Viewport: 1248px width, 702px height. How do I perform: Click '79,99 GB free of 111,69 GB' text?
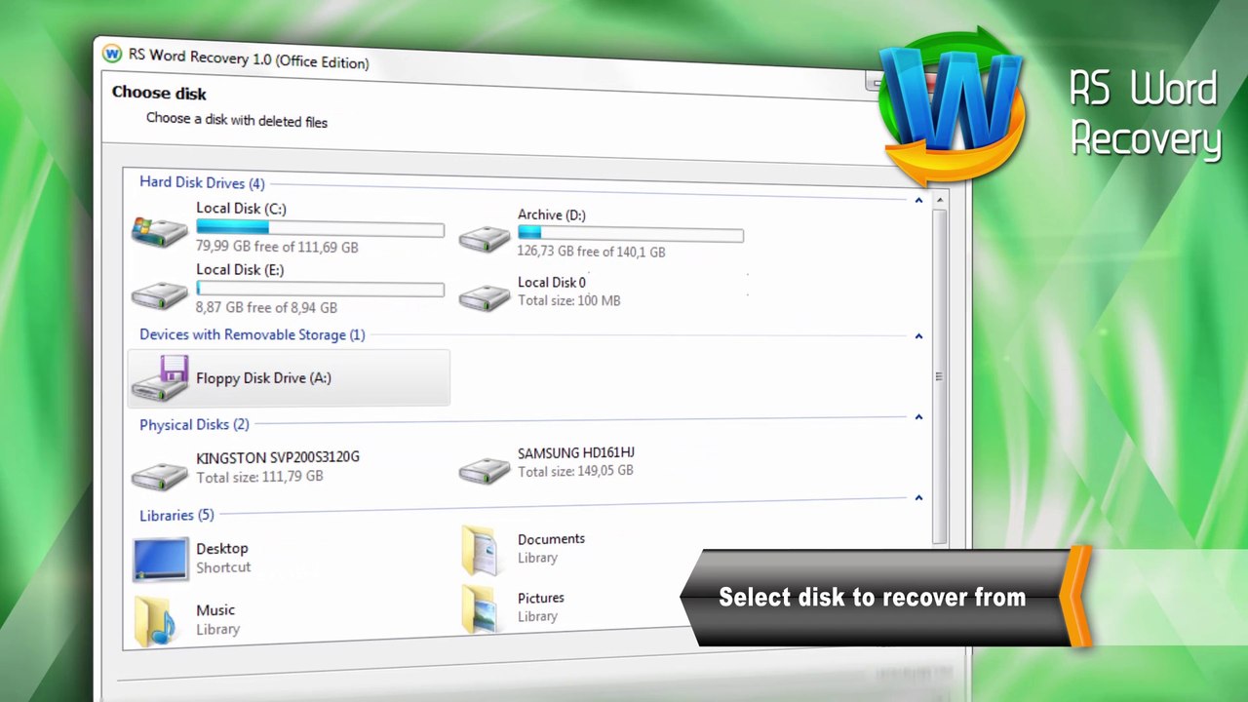(277, 248)
